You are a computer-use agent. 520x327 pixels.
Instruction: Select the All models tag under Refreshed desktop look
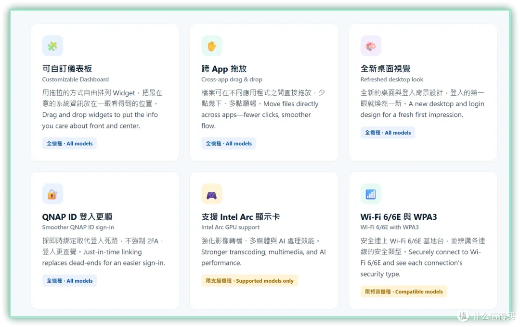(388, 133)
